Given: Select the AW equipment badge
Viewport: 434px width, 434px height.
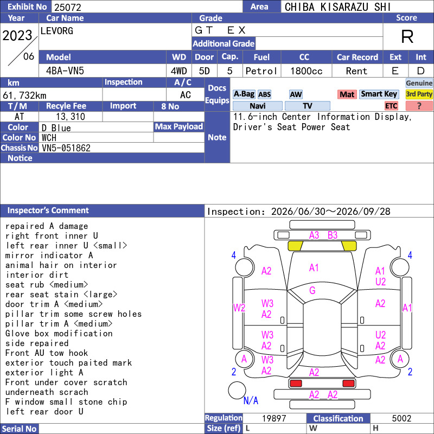Looking at the screenshot, I should point(296,94).
